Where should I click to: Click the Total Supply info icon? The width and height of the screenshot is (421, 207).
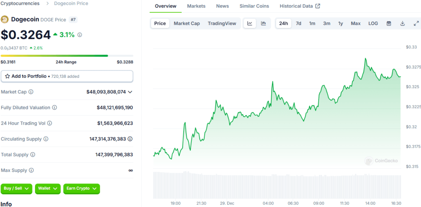[x=33, y=155]
